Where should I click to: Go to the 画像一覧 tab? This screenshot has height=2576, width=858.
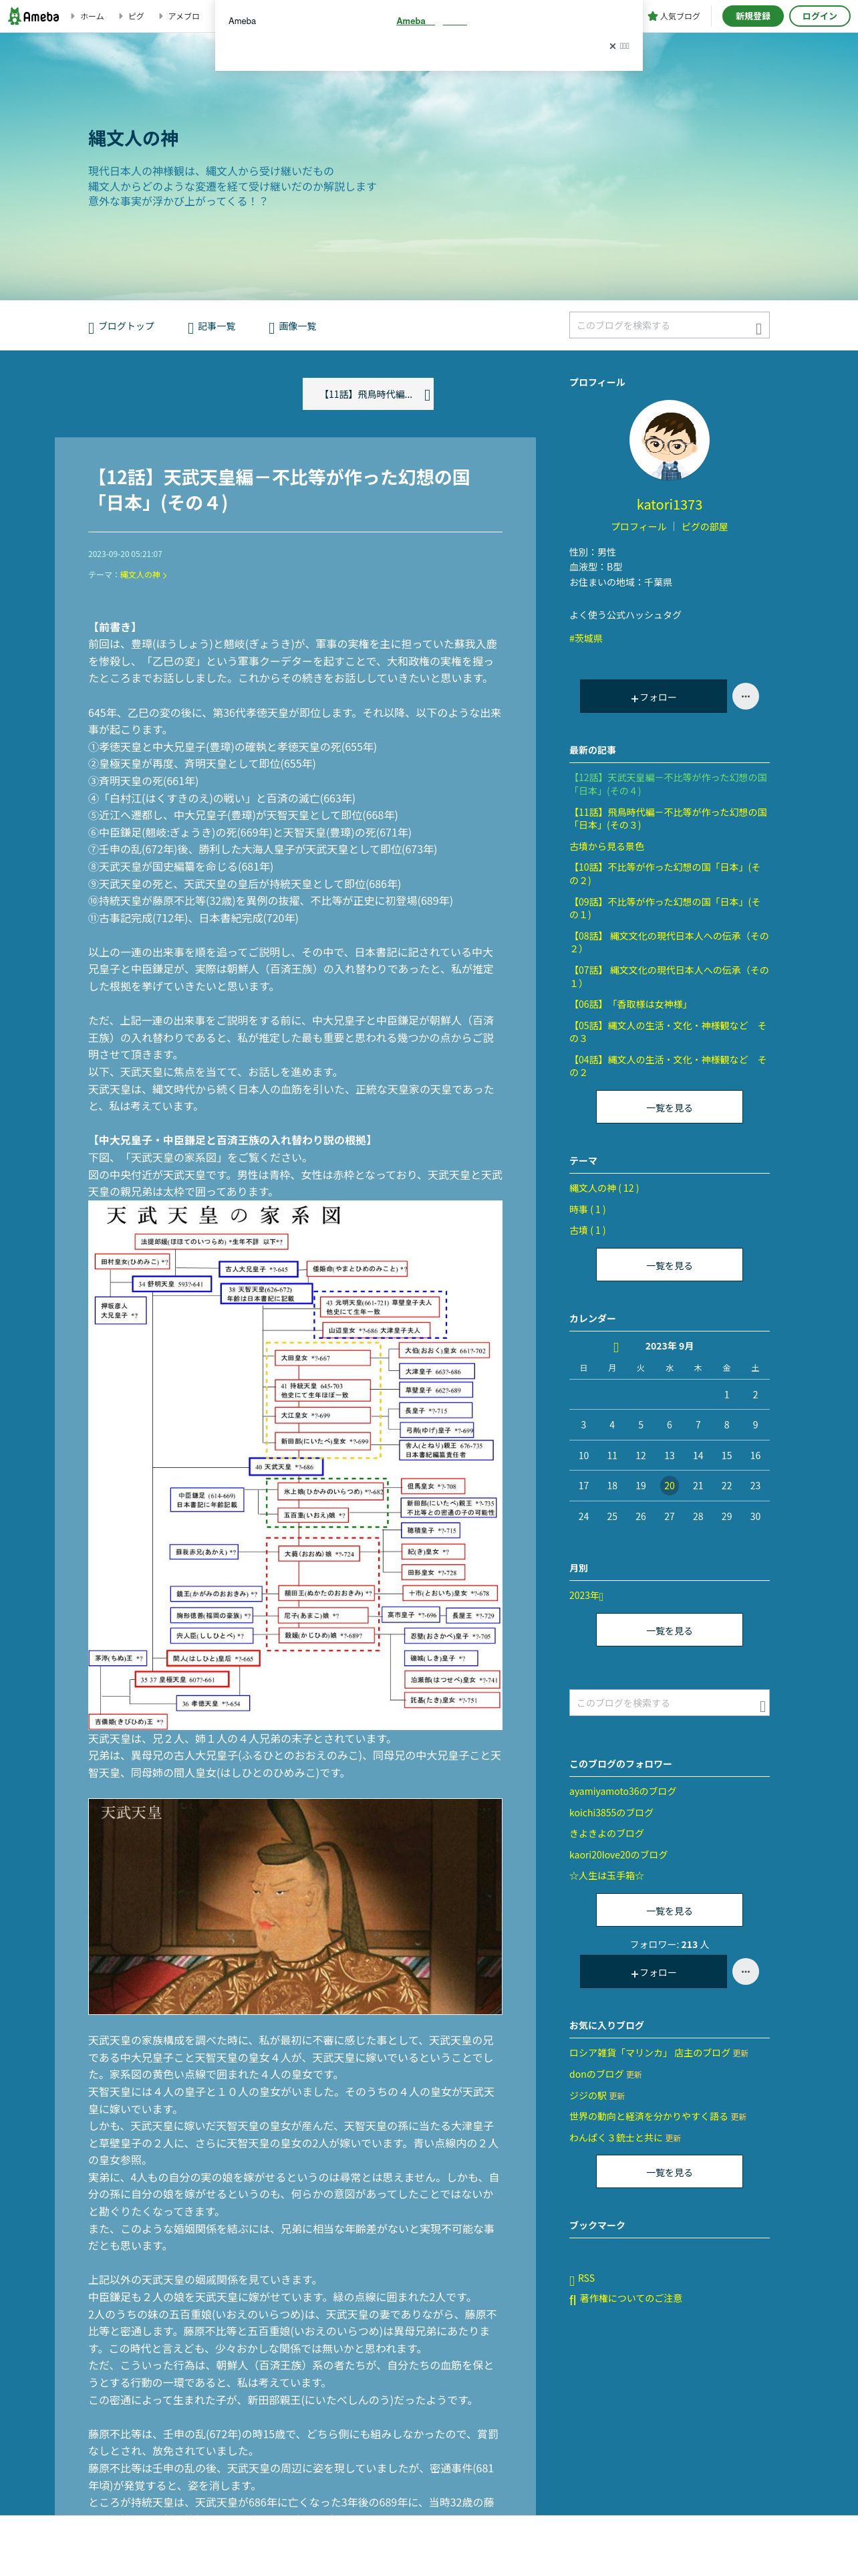[293, 326]
